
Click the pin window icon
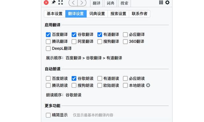tap(54, 2)
